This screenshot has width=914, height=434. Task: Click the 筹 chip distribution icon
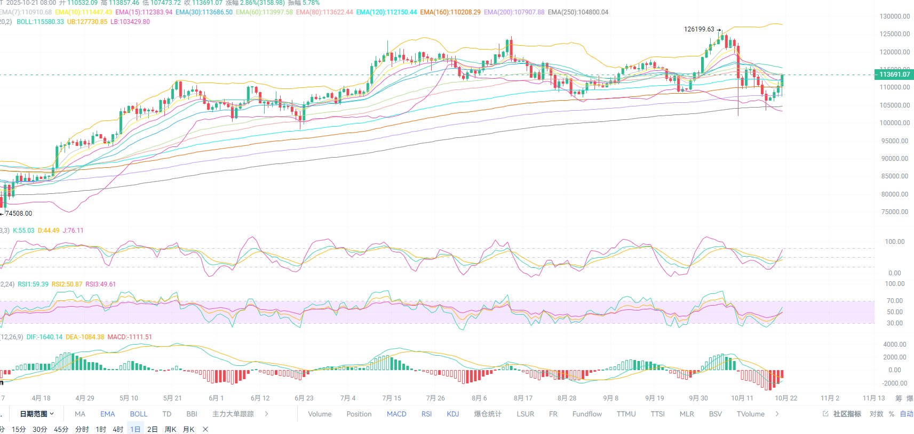coord(899,398)
